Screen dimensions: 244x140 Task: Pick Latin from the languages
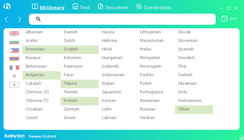107,109
